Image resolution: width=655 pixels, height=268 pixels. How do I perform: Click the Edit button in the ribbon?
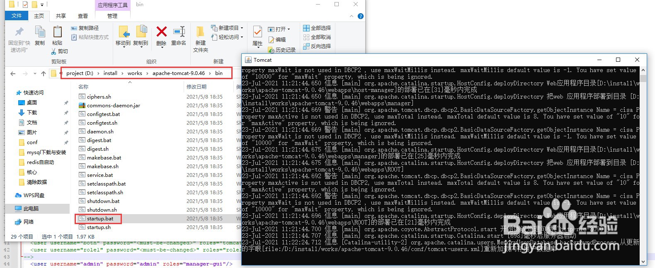[277, 40]
